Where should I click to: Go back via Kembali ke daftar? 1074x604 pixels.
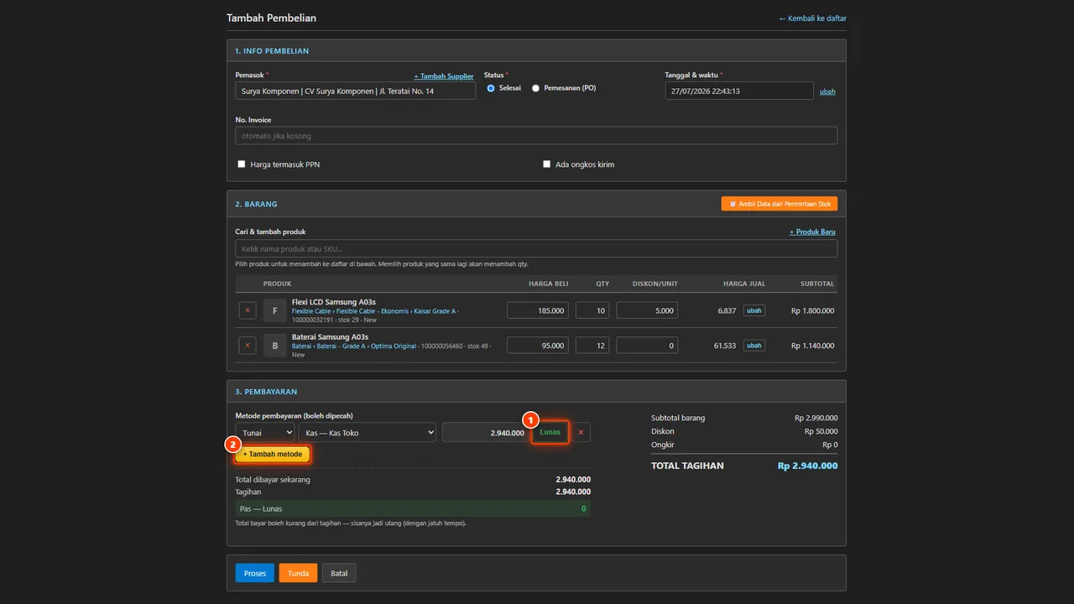(x=812, y=18)
